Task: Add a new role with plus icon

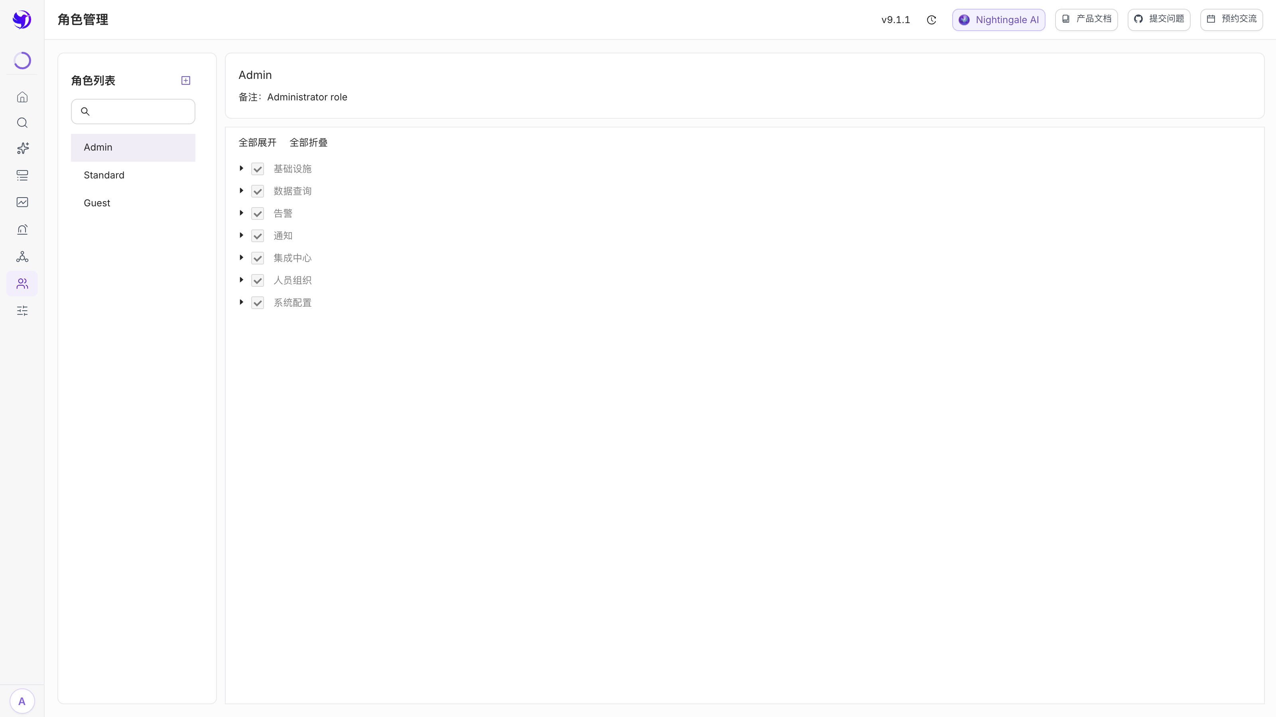Action: [186, 80]
